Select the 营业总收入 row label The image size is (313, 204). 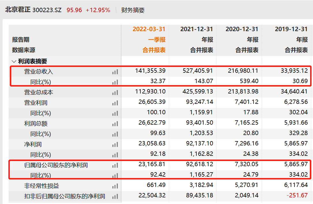click(39, 72)
